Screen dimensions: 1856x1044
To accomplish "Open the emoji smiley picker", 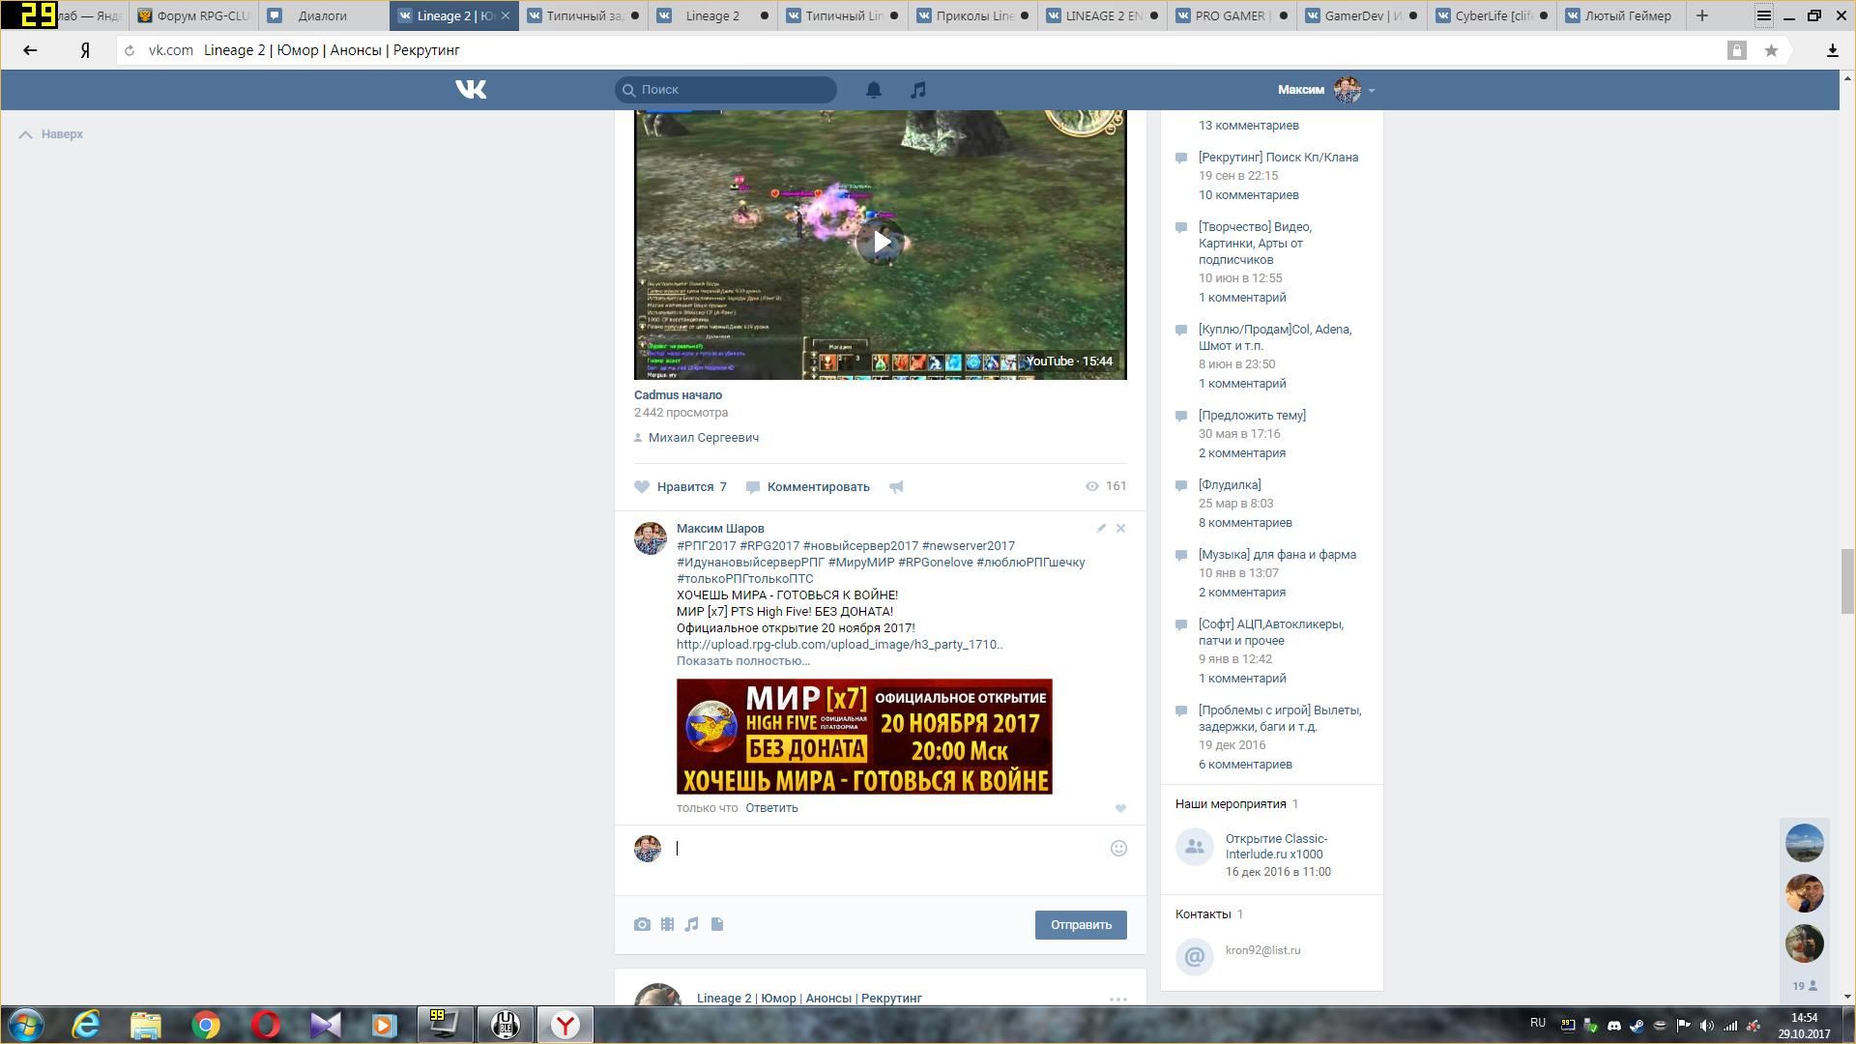I will (x=1118, y=849).
